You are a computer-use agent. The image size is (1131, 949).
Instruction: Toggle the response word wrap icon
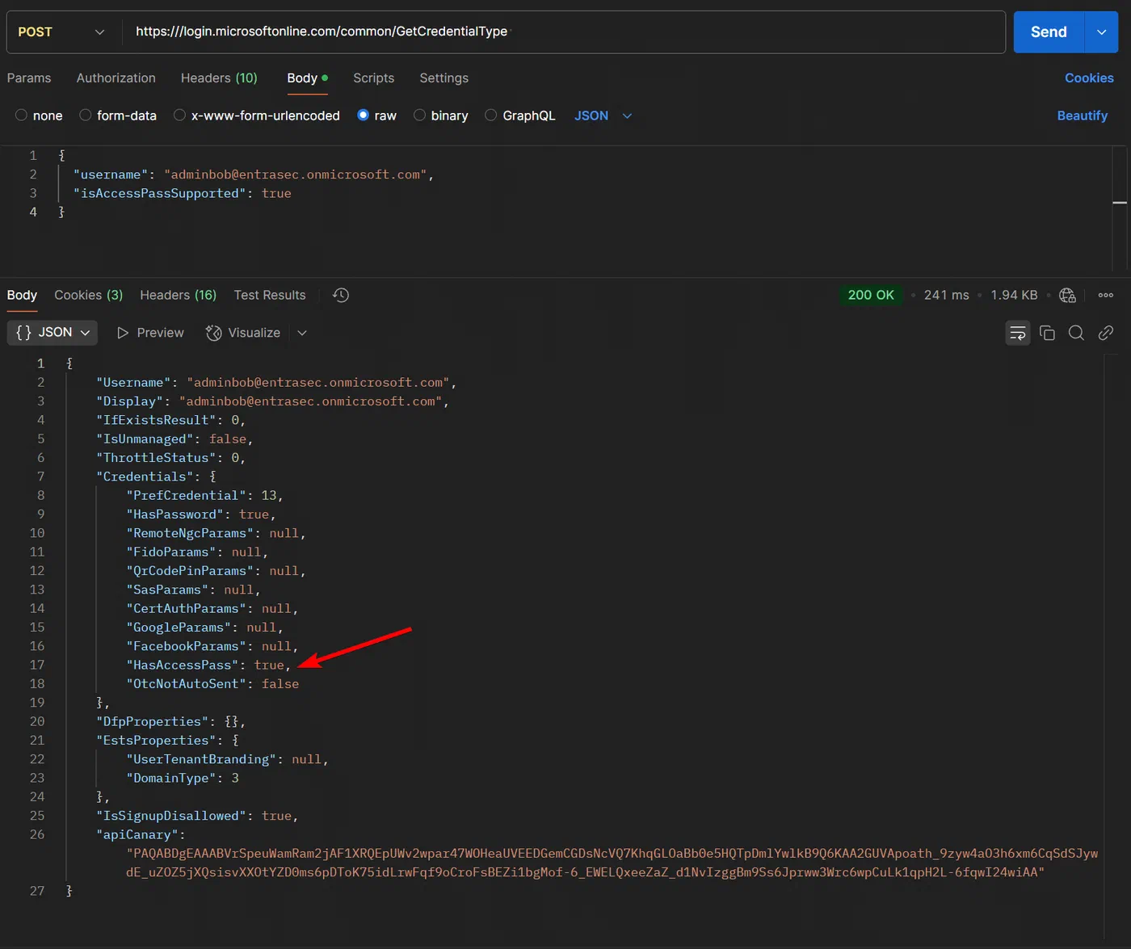[1018, 333]
